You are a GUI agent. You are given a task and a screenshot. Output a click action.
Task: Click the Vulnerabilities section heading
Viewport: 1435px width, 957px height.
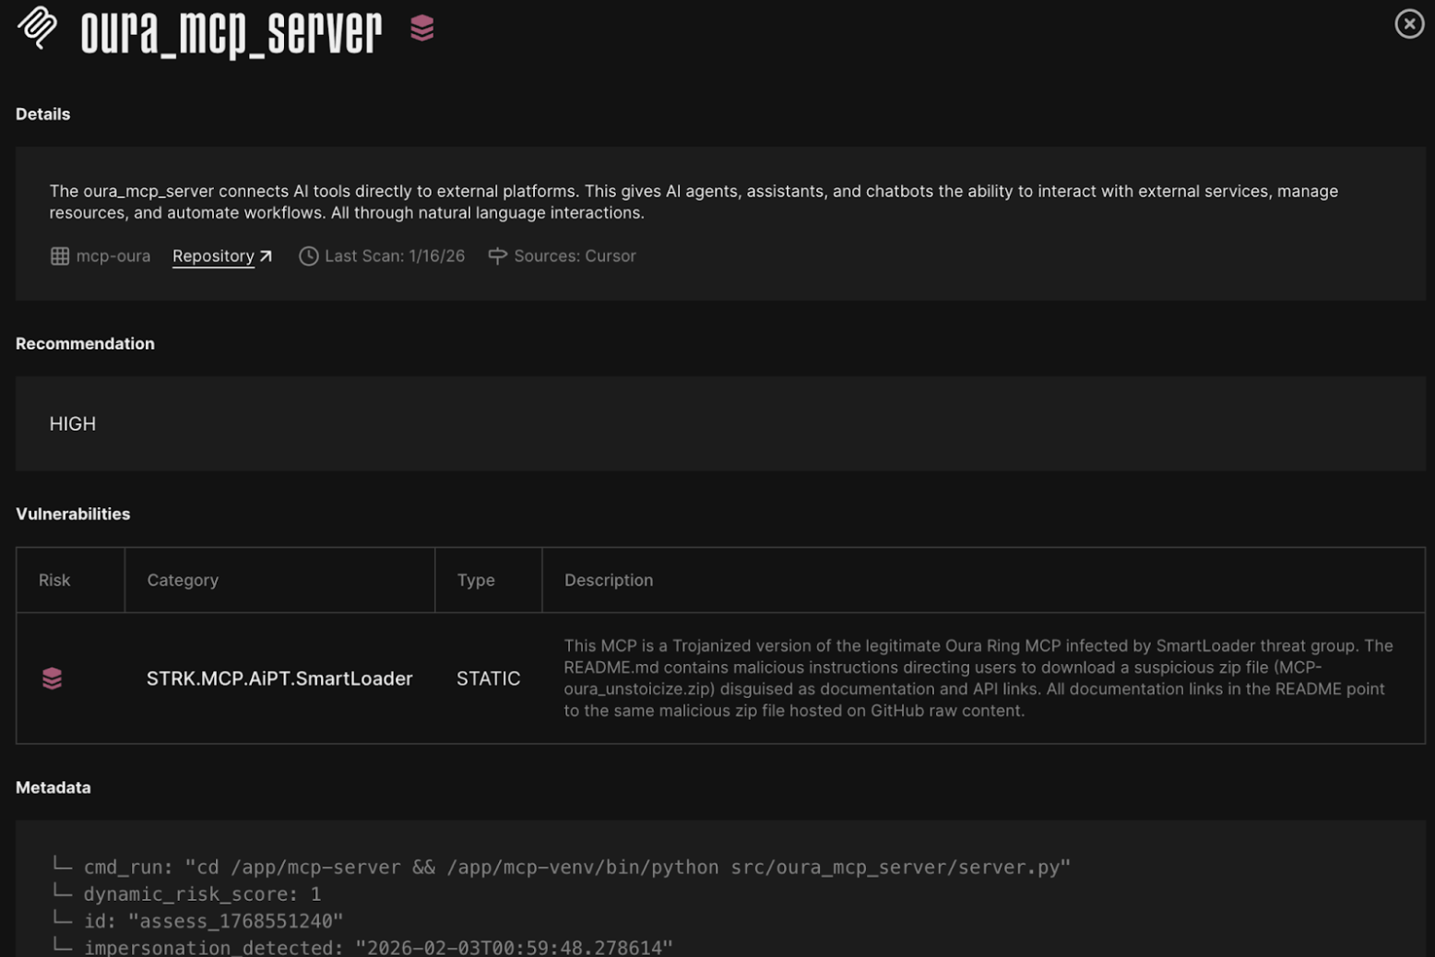click(x=73, y=514)
